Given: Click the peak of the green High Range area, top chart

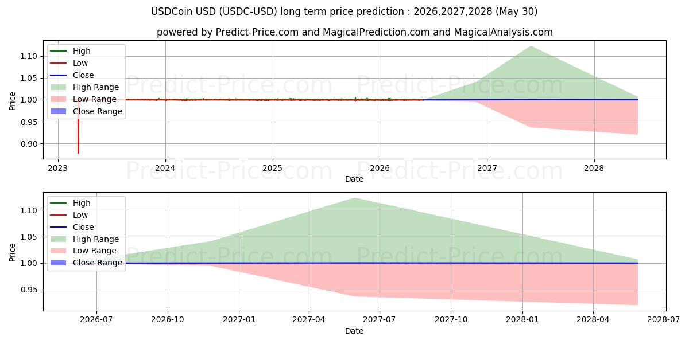Looking at the screenshot, I should click(x=529, y=47).
